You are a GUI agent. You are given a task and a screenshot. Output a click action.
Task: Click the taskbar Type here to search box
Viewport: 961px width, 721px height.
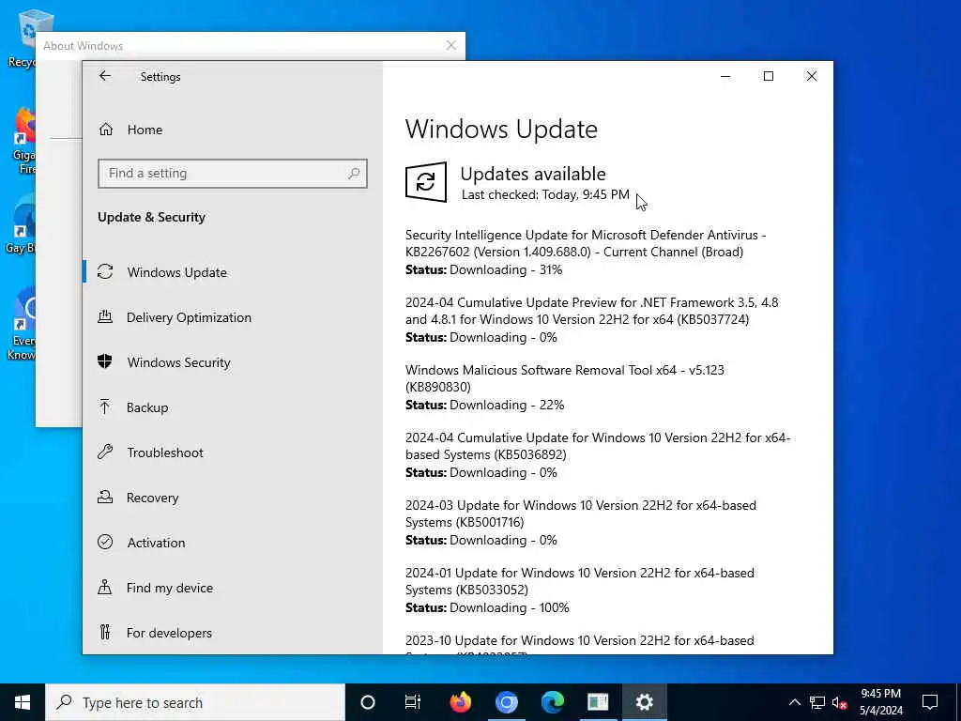[195, 702]
